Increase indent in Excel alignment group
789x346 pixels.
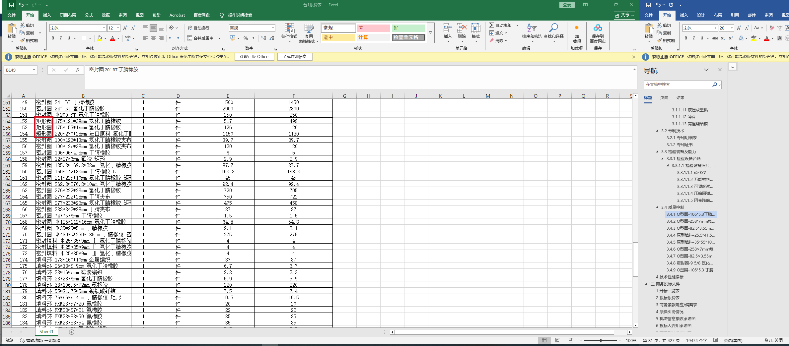click(x=179, y=38)
